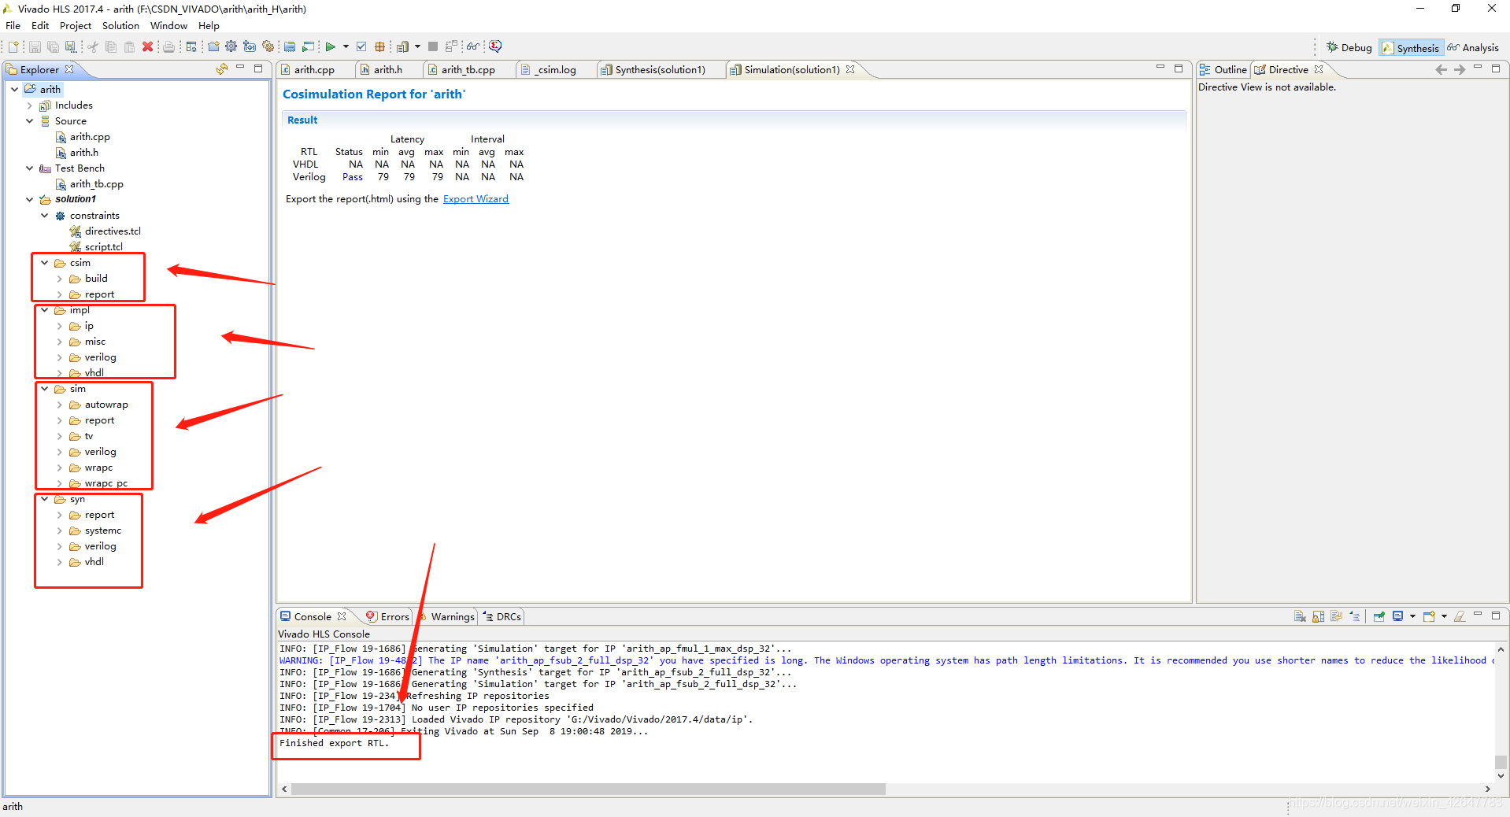1510x817 pixels.
Task: Click Run C/RTL Cosimulation checkmark icon
Action: 361,46
